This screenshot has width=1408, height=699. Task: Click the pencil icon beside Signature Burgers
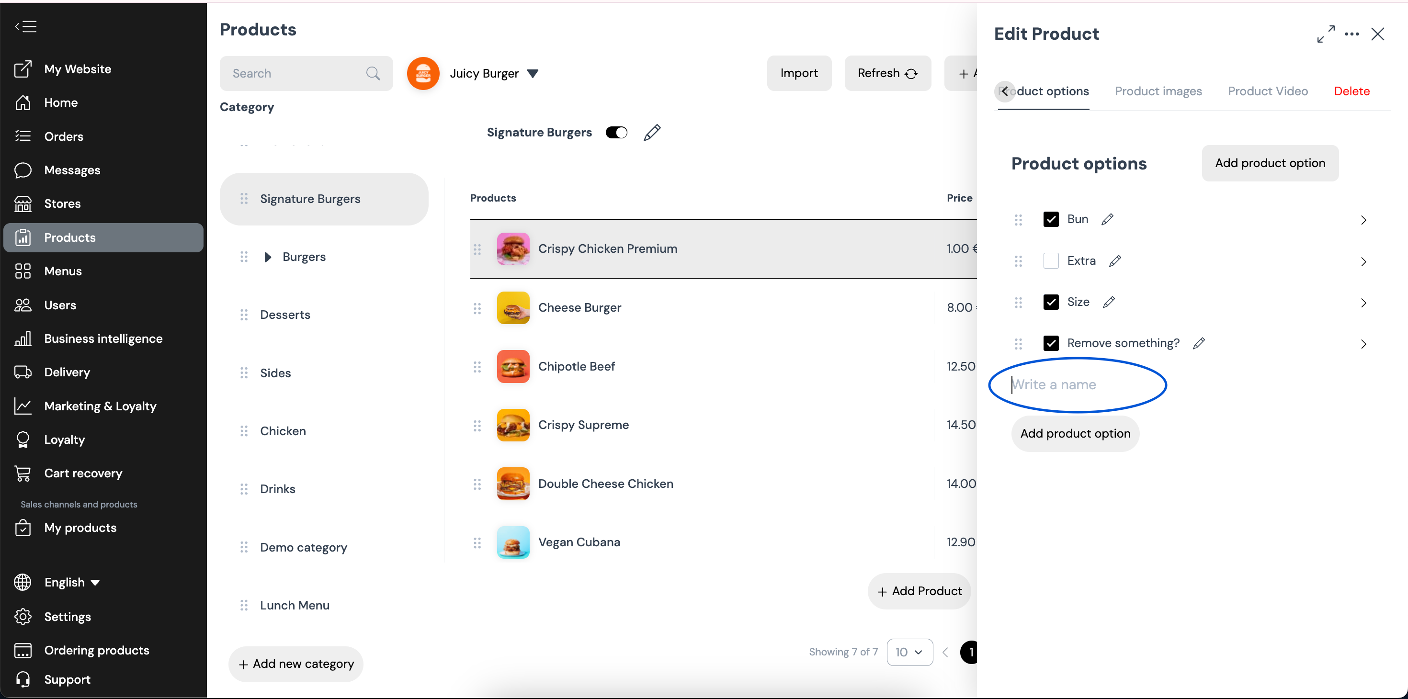tap(651, 133)
